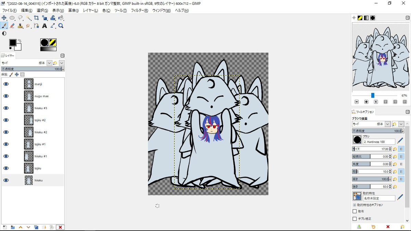Open the レイヤー menu
This screenshot has height=231, width=411.
pyautogui.click(x=90, y=11)
